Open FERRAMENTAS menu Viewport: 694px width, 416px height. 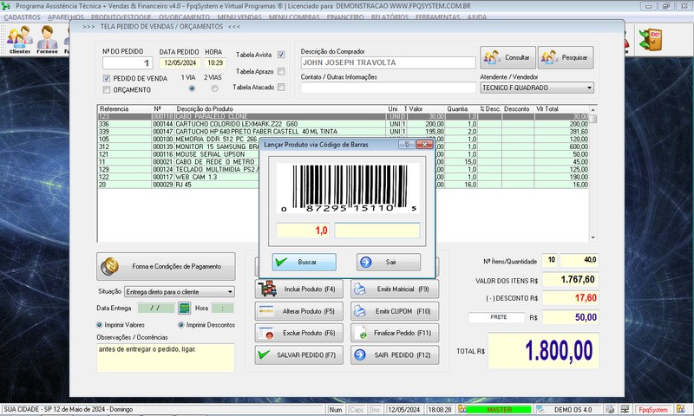(x=438, y=17)
